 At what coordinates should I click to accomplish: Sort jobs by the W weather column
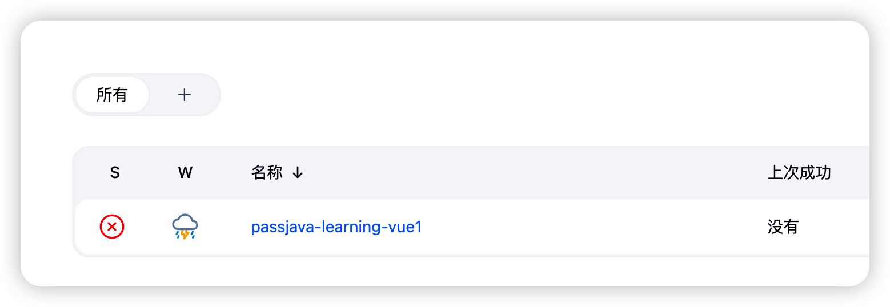[185, 173]
